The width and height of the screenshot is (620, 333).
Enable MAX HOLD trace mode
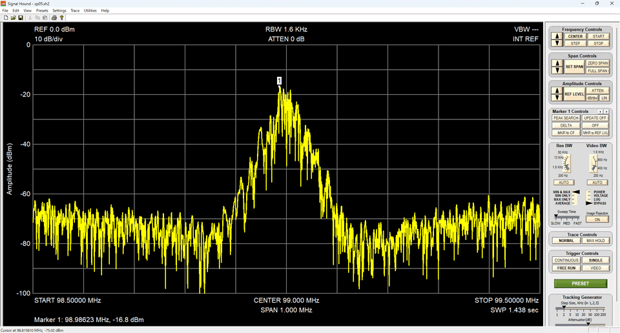pos(597,241)
